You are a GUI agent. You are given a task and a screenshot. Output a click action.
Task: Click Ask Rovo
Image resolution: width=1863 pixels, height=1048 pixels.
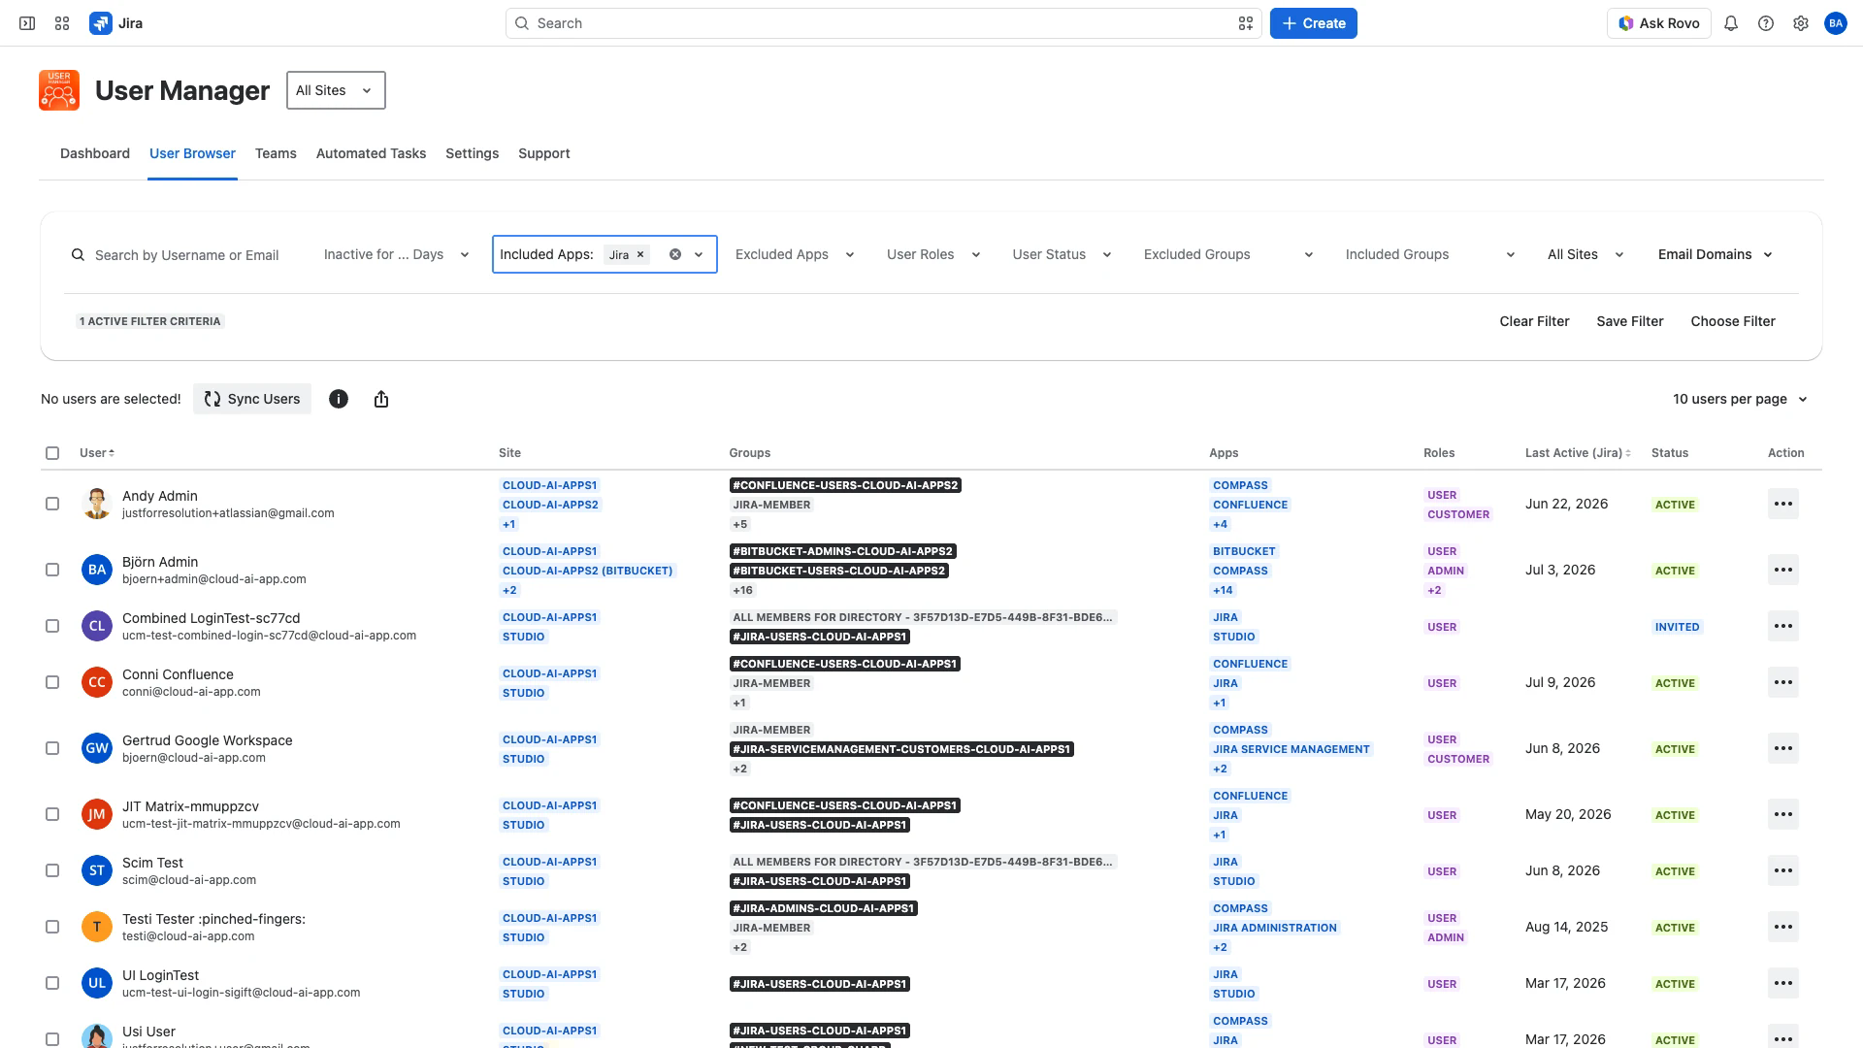pyautogui.click(x=1659, y=23)
